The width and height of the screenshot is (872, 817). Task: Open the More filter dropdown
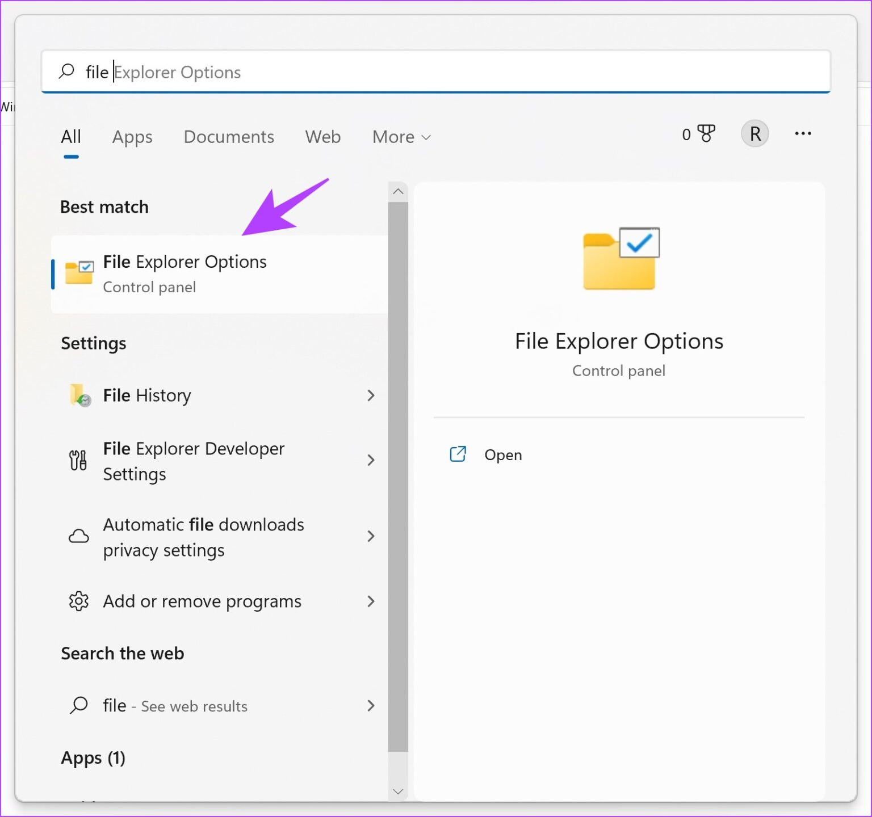point(401,137)
